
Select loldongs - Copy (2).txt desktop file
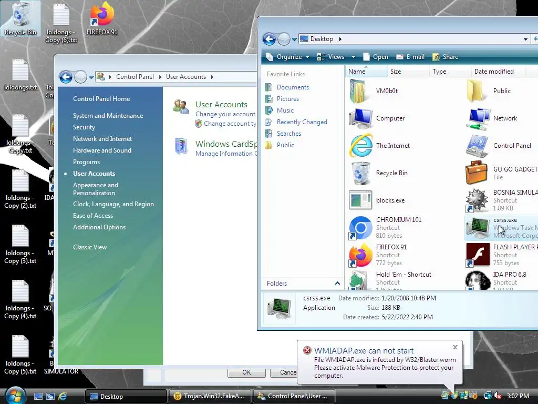point(20,189)
